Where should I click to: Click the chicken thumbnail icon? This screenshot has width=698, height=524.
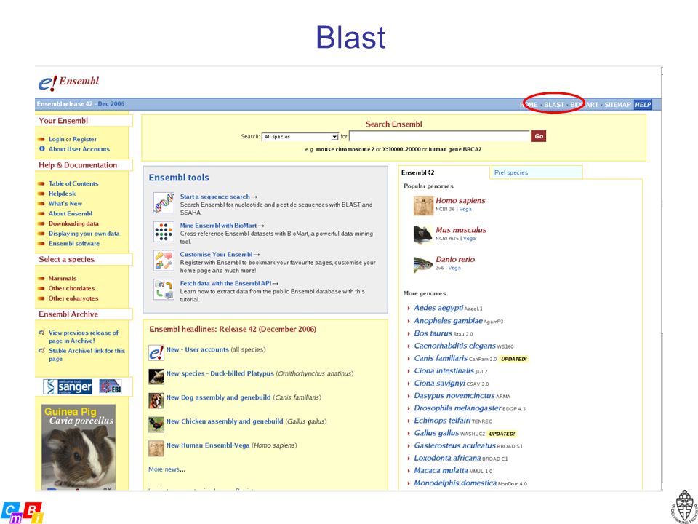pos(156,424)
